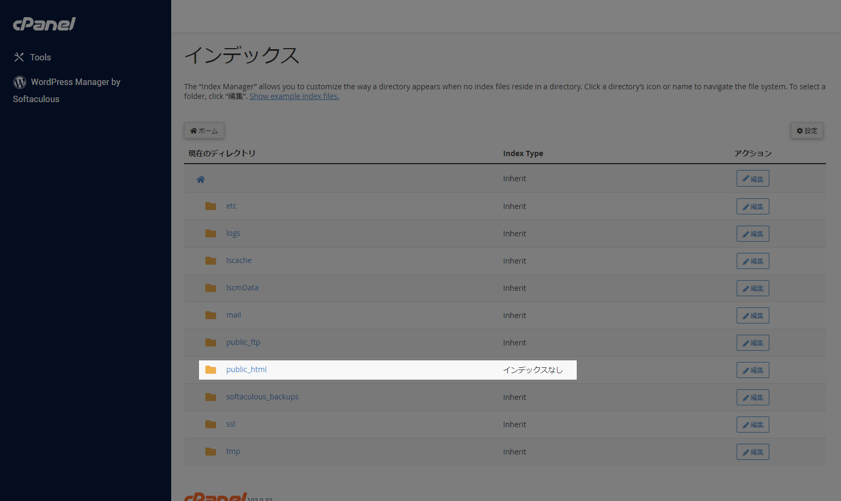The width and height of the screenshot is (841, 501).
Task: Navigate into the lscmData directory
Action: coord(242,288)
